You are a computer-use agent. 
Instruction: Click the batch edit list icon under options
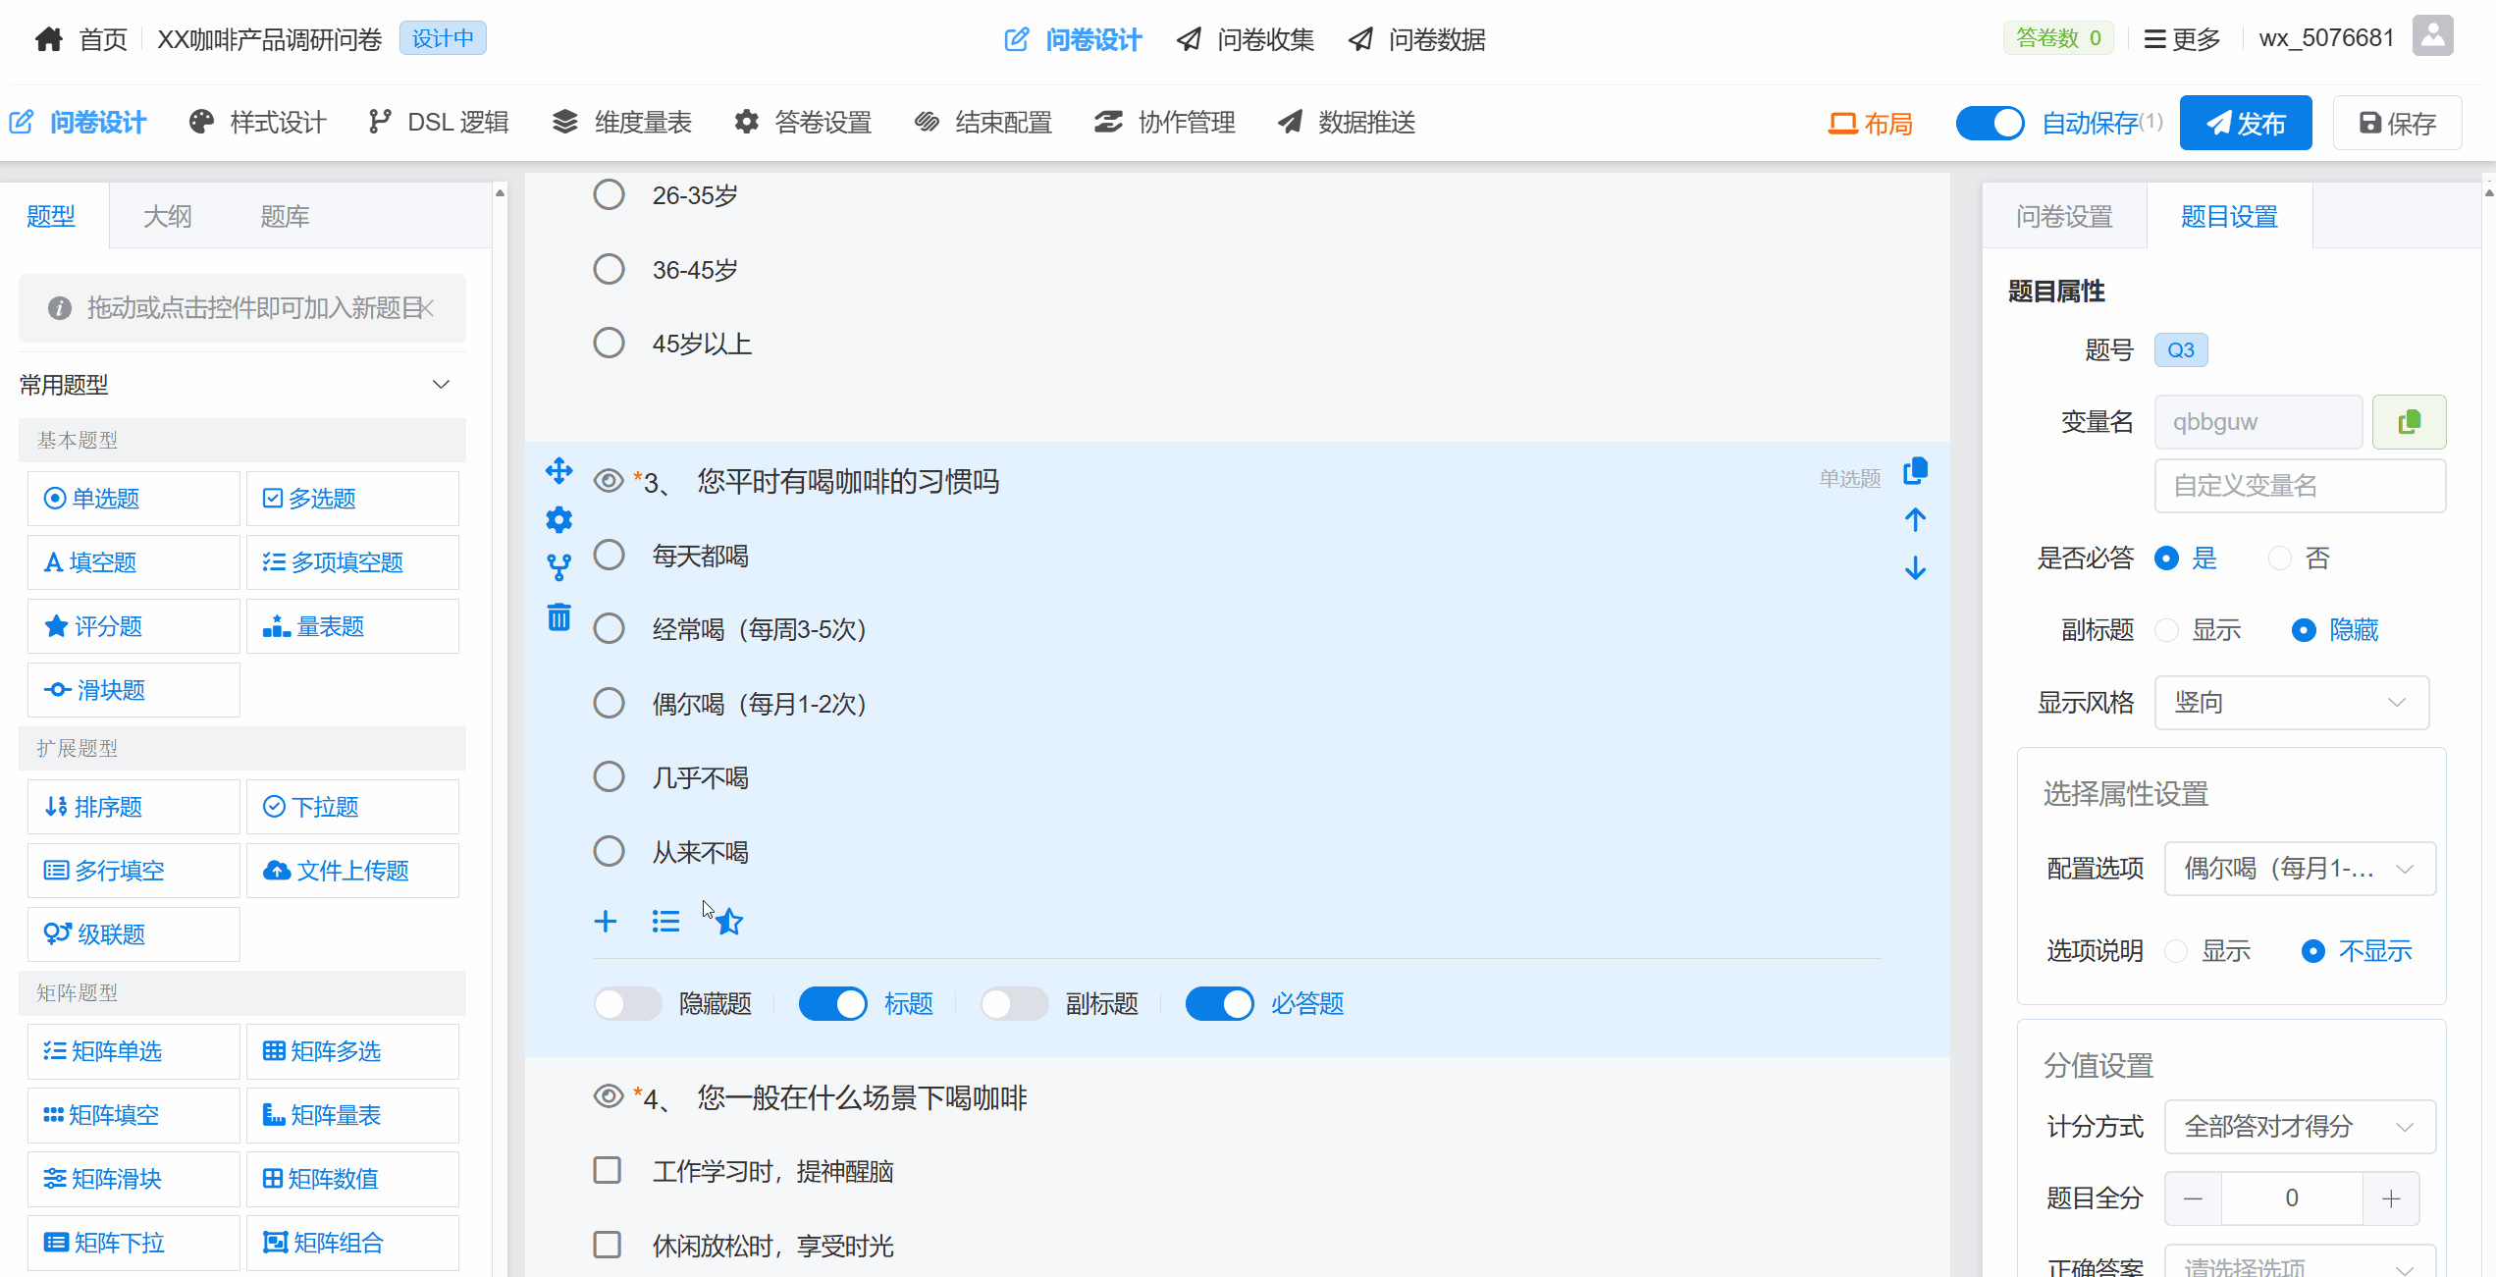[x=665, y=921]
